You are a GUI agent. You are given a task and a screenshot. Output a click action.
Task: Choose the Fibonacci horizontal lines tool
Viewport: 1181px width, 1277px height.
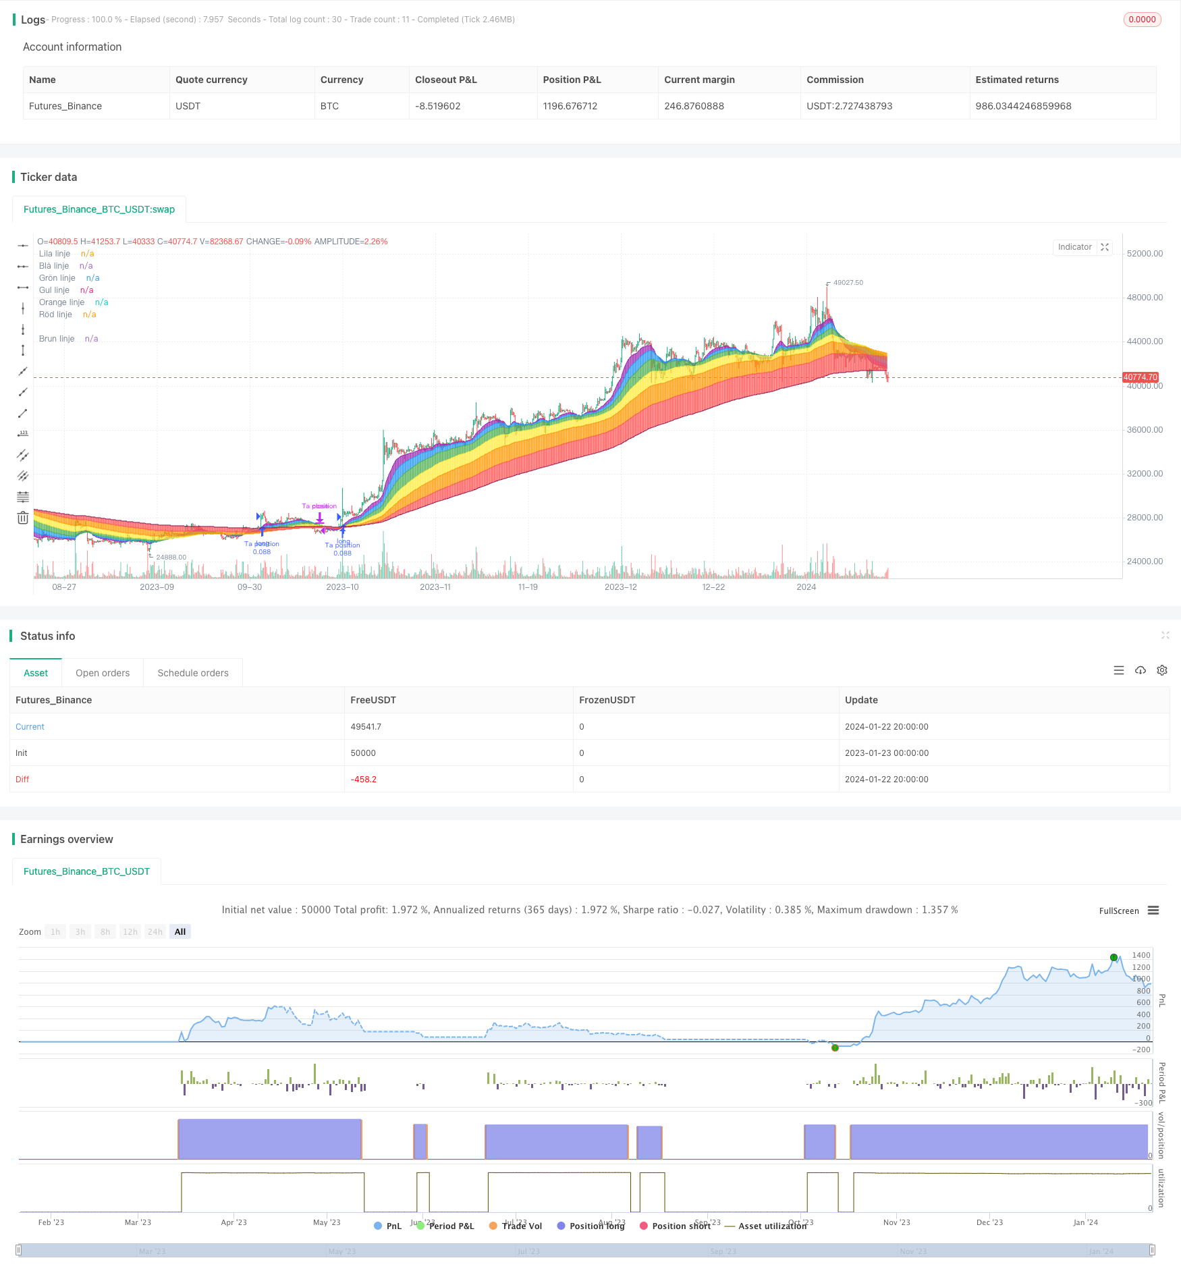click(x=23, y=497)
